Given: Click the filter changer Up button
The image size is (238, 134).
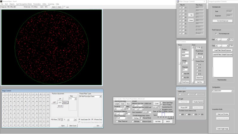Looking at the screenshot, I should point(191,15).
